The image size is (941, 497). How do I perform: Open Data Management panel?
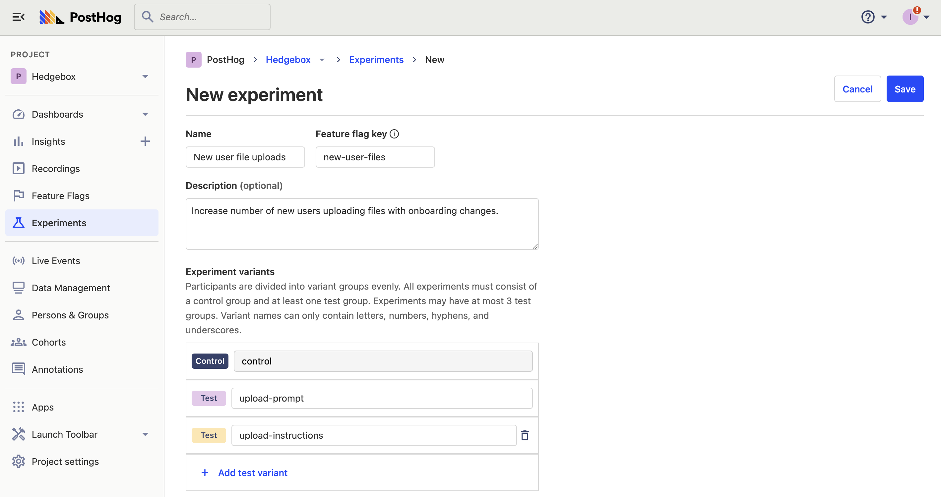[x=71, y=288]
